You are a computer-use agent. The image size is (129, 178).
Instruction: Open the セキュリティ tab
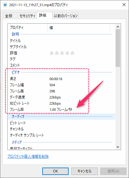pos(27,16)
